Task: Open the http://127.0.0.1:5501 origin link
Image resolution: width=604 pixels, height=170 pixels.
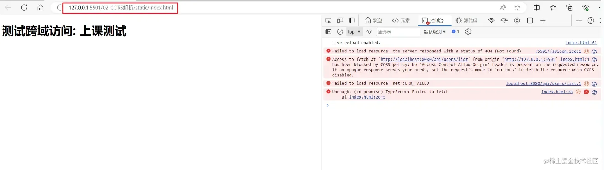Action: (529, 59)
